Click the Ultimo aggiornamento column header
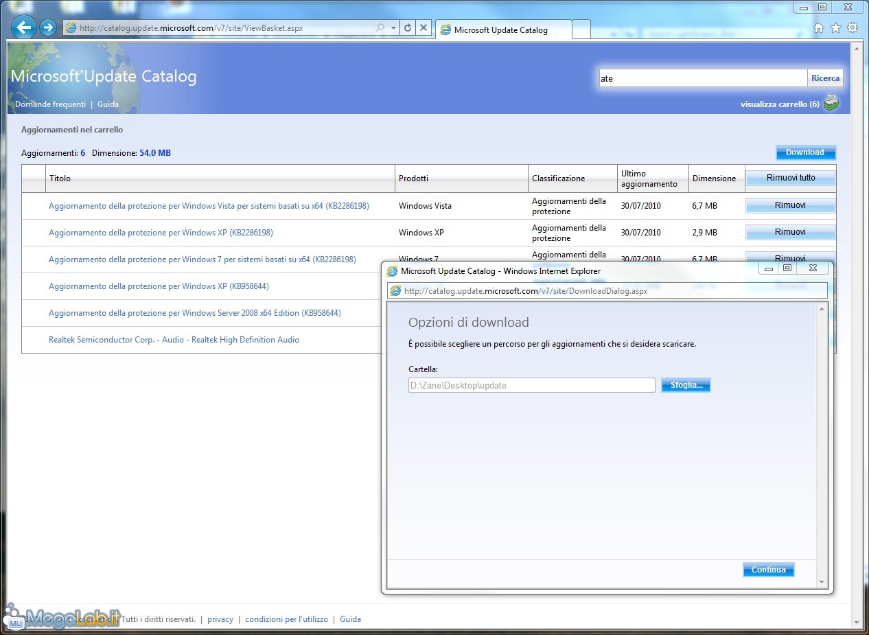This screenshot has height=635, width=869. [x=653, y=178]
